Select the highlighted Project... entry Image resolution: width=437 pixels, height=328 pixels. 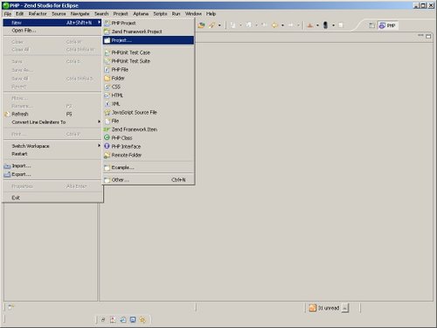pos(149,40)
